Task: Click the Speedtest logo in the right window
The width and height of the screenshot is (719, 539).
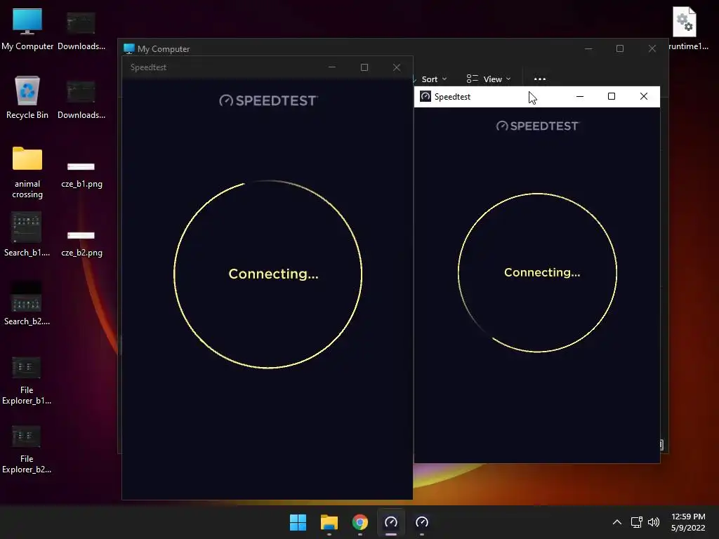Action: pyautogui.click(x=537, y=126)
